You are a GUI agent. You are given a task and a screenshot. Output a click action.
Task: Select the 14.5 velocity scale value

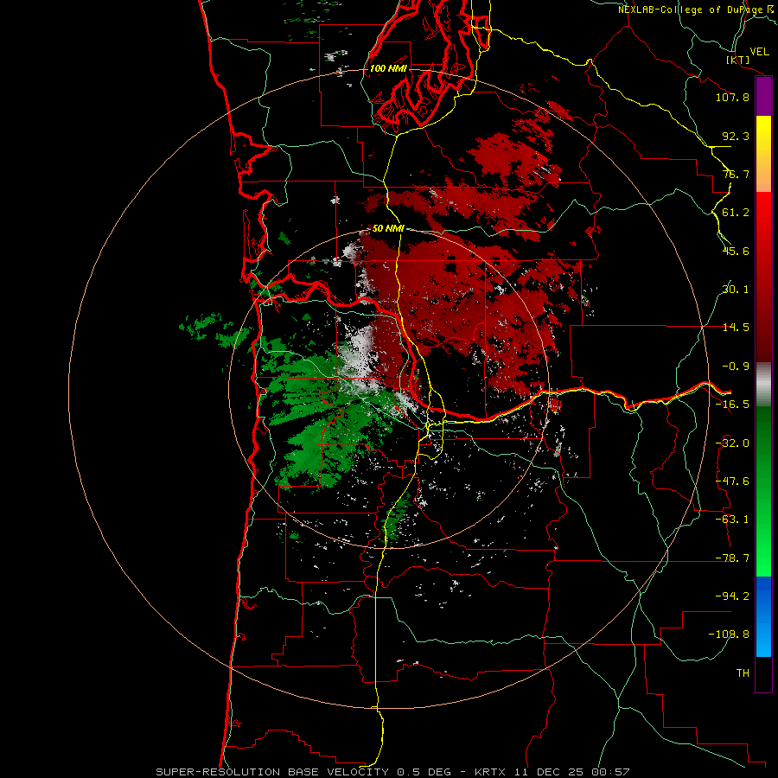point(736,328)
